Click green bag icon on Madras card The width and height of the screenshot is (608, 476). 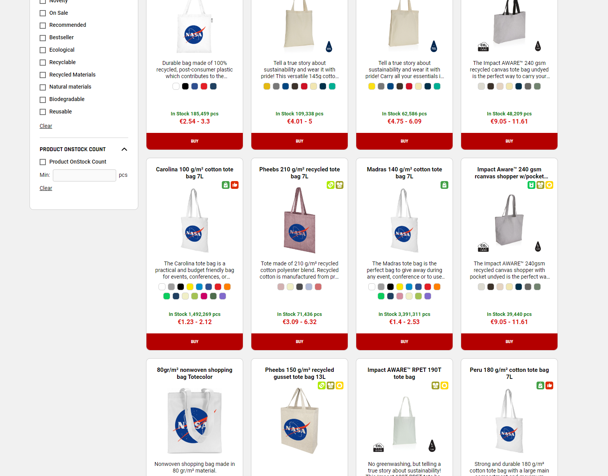coord(444,185)
